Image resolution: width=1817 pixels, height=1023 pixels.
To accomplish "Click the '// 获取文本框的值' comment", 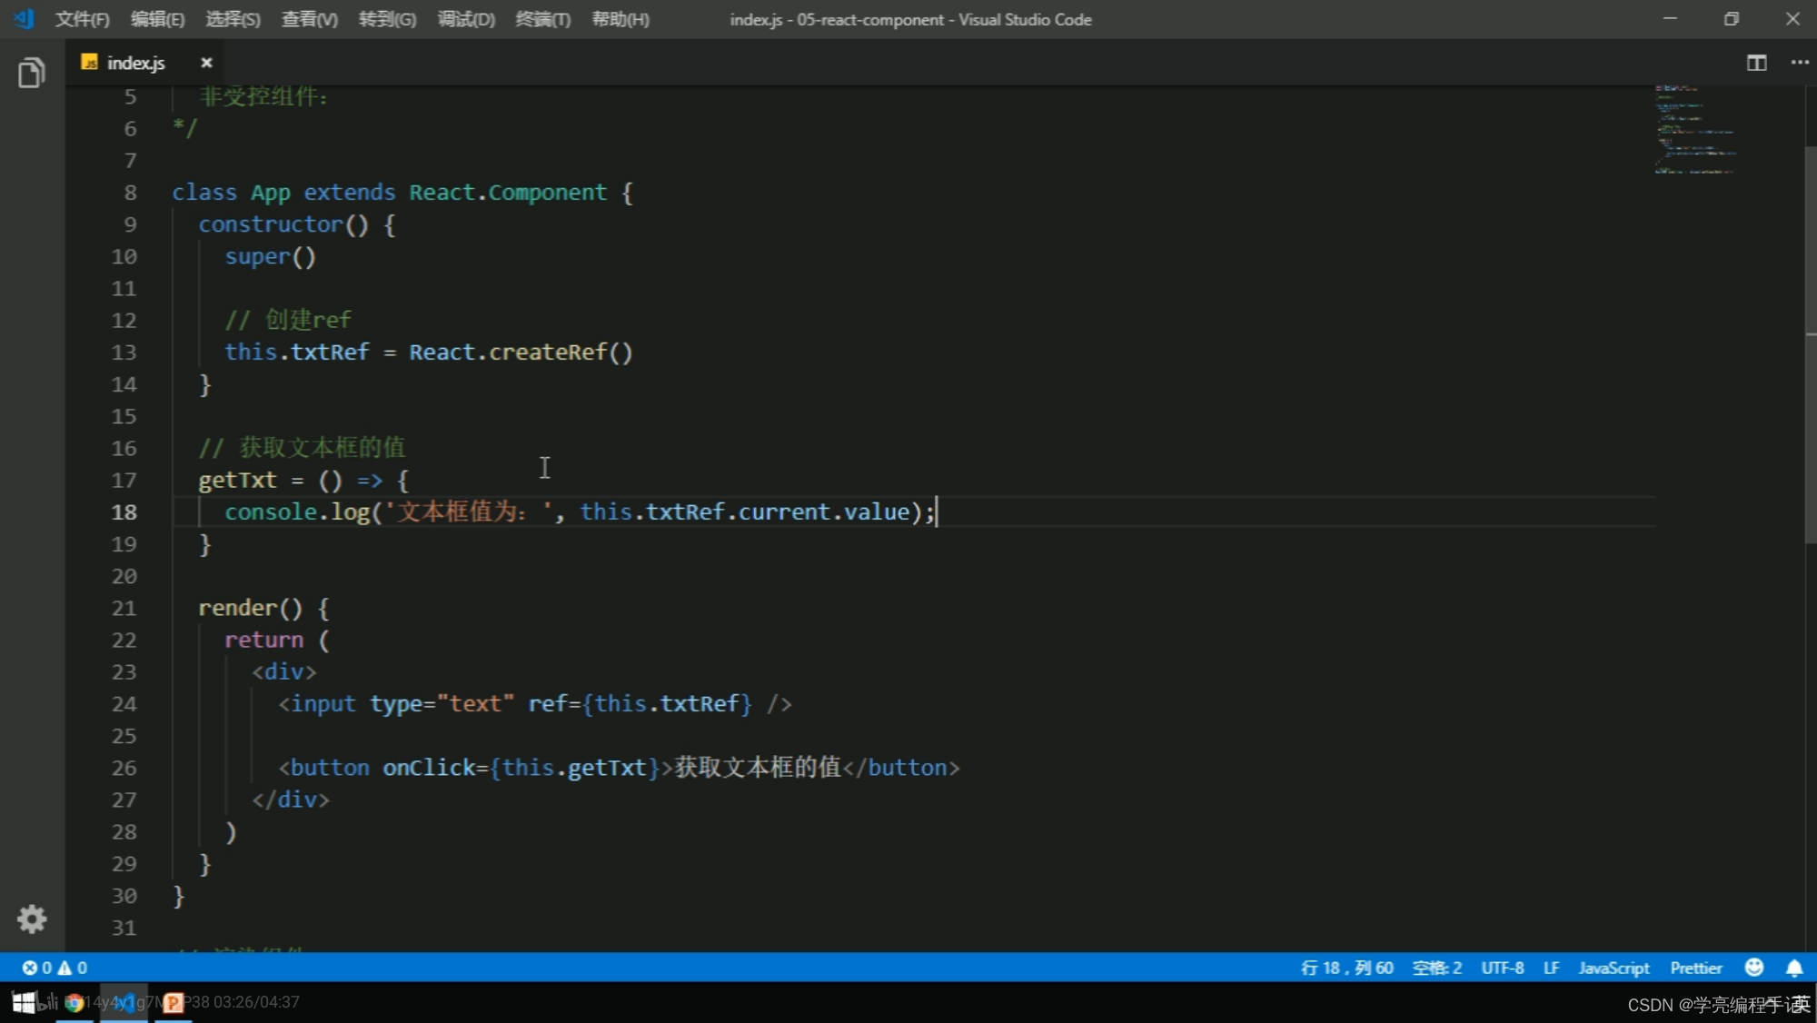I will point(302,448).
